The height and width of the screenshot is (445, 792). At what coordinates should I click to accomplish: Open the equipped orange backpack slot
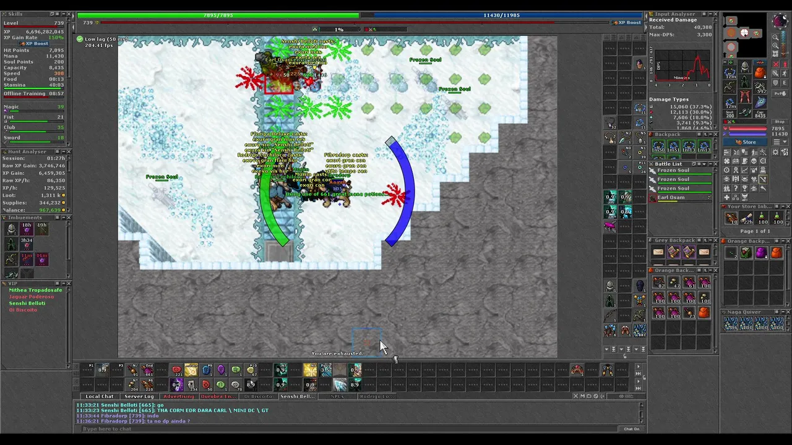(760, 73)
